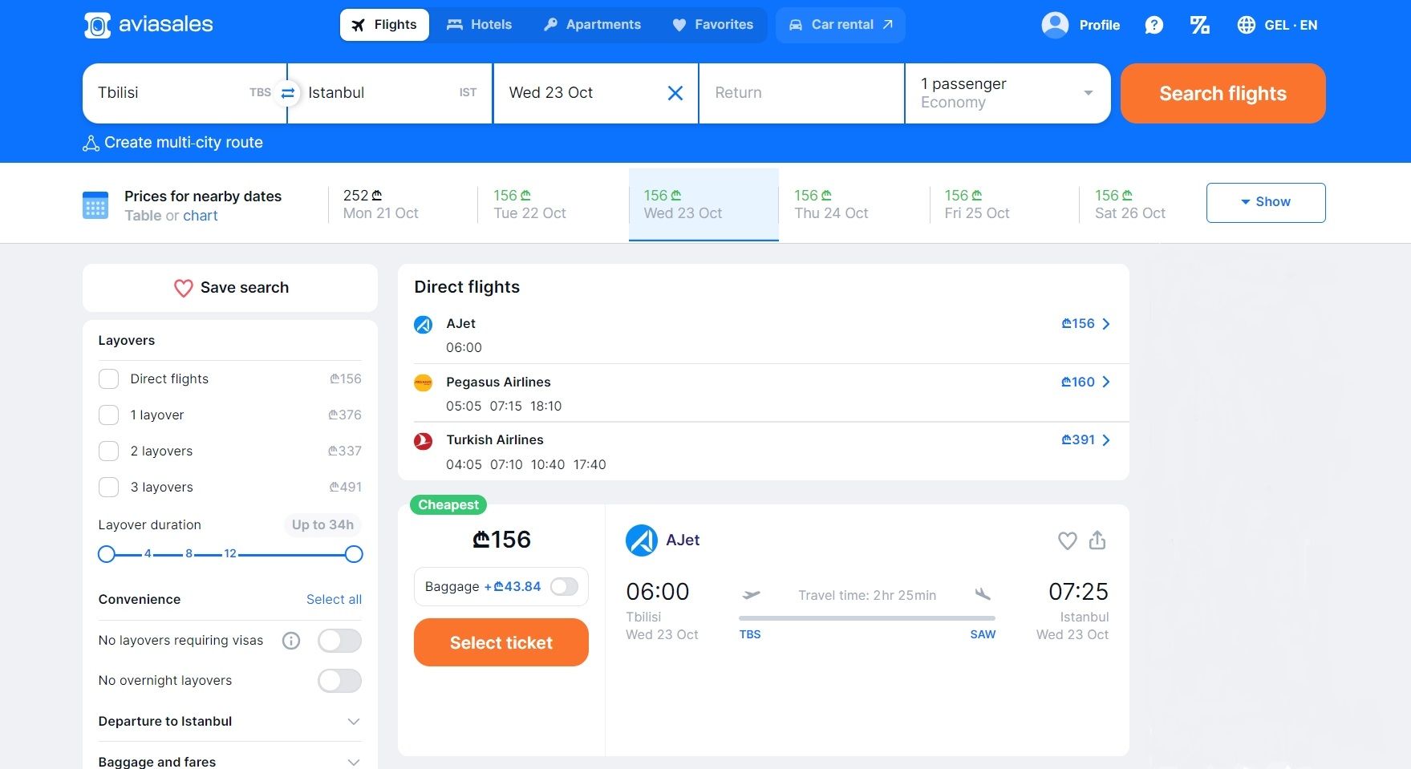Click the large AJet logo on ticket card
This screenshot has width=1411, height=769.
pos(641,540)
